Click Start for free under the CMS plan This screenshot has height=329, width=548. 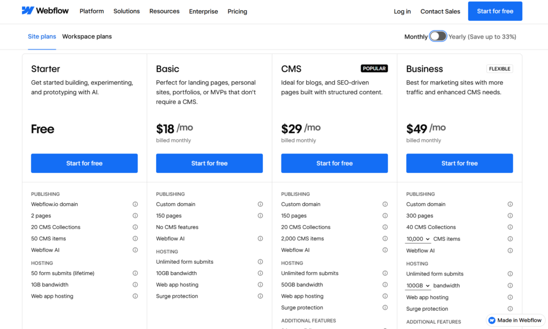click(x=334, y=163)
